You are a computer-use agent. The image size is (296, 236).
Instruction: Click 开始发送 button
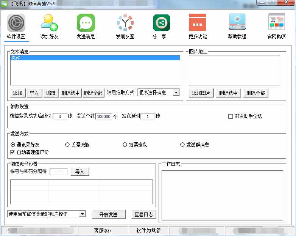[x=109, y=214]
